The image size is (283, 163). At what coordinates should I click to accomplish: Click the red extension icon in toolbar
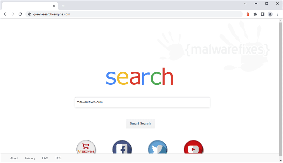[x=248, y=14]
